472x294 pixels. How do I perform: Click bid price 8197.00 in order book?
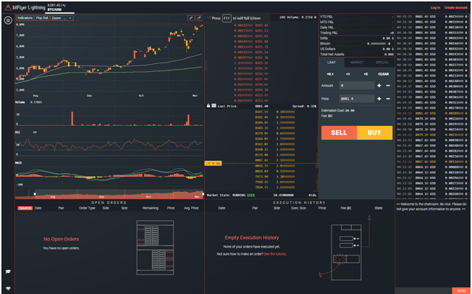261,112
